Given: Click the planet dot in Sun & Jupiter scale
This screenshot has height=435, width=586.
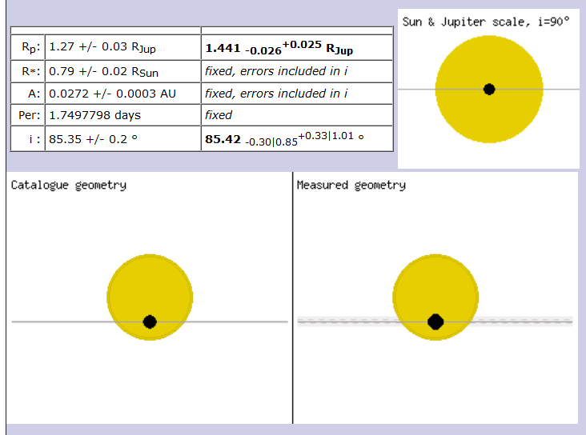Looking at the screenshot, I should pyautogui.click(x=489, y=89).
